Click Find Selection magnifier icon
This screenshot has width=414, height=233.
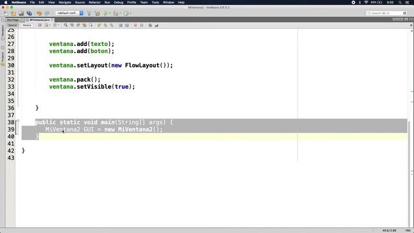(x=65, y=25)
